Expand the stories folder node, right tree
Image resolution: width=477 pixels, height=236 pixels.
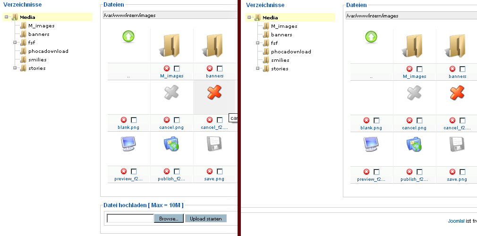click(x=258, y=68)
